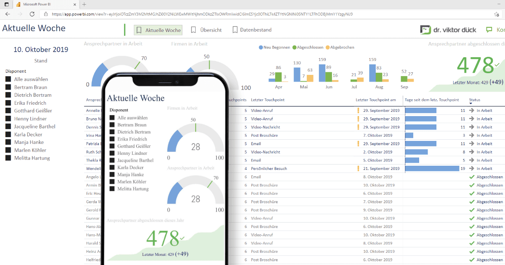The width and height of the screenshot is (505, 265).
Task: Click the browser back arrow
Action: pyautogui.click(x=8, y=14)
